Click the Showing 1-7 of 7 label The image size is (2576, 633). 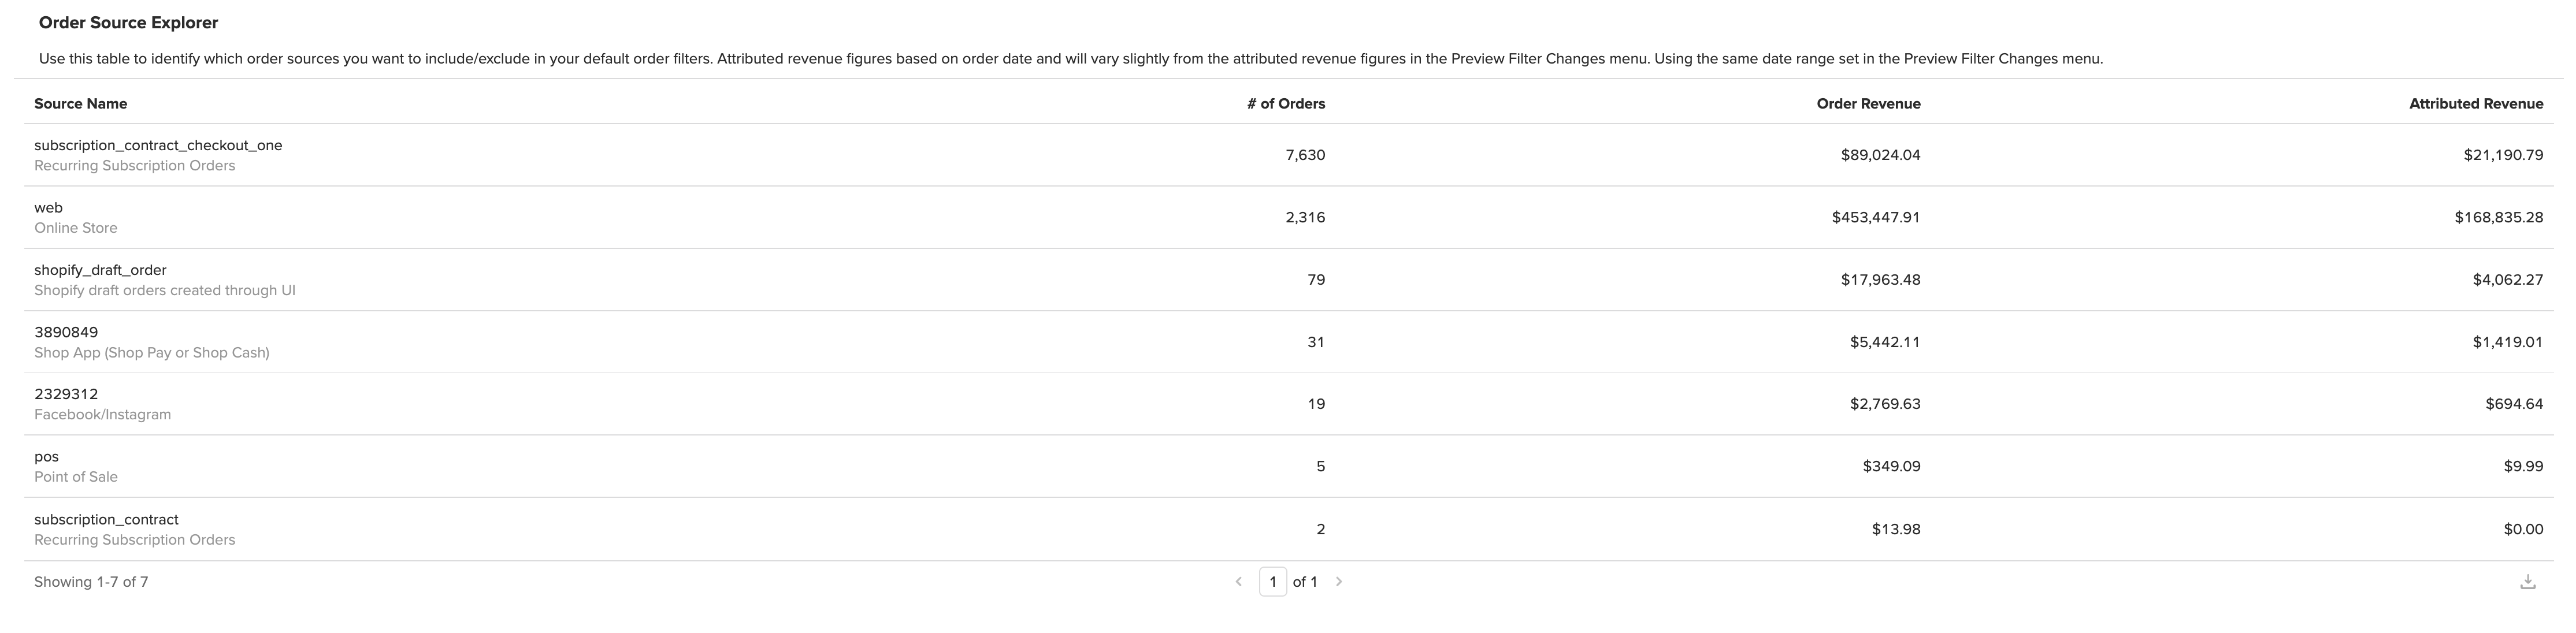click(91, 582)
